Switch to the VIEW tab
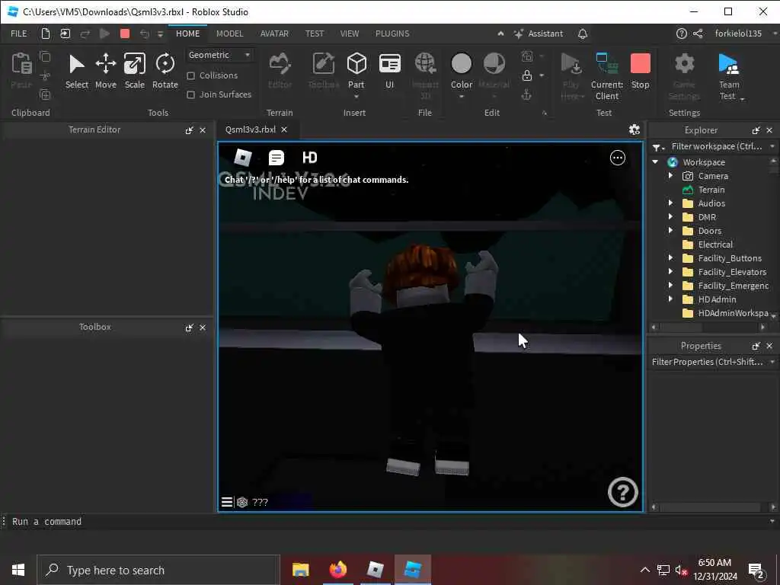The image size is (780, 585). (349, 34)
